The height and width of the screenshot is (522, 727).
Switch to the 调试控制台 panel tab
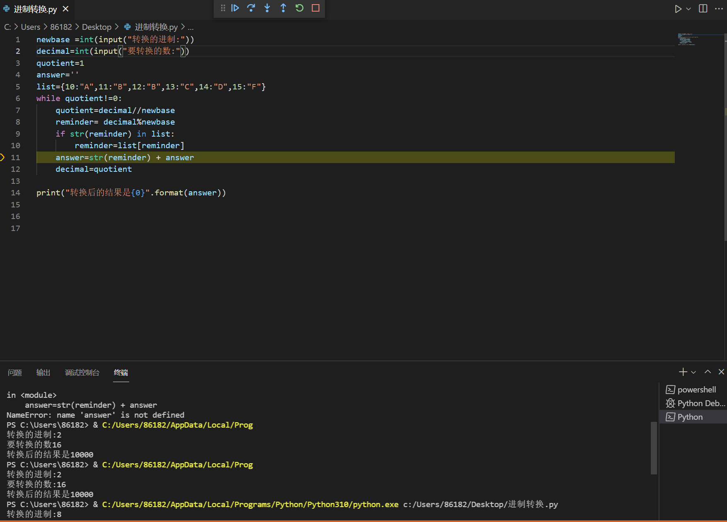[82, 373]
